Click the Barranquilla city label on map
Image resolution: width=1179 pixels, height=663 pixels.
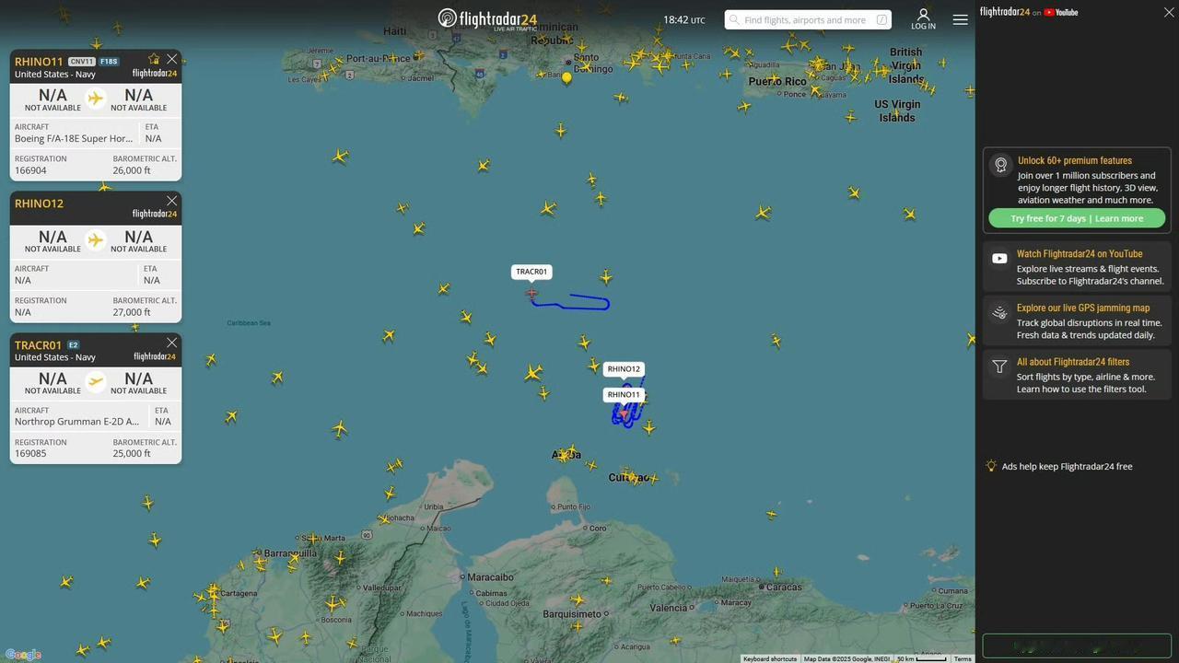[x=290, y=553]
